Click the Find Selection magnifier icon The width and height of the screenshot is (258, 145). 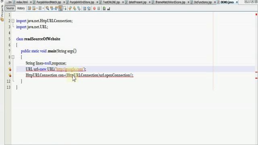pos(48,8)
